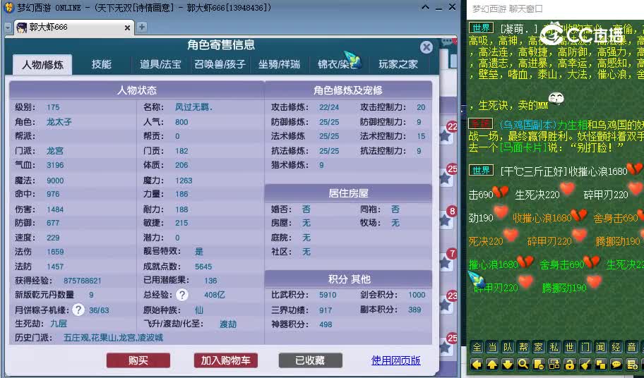
Task: Click the 攻击修炼 value 22/24
Action: [x=329, y=107]
